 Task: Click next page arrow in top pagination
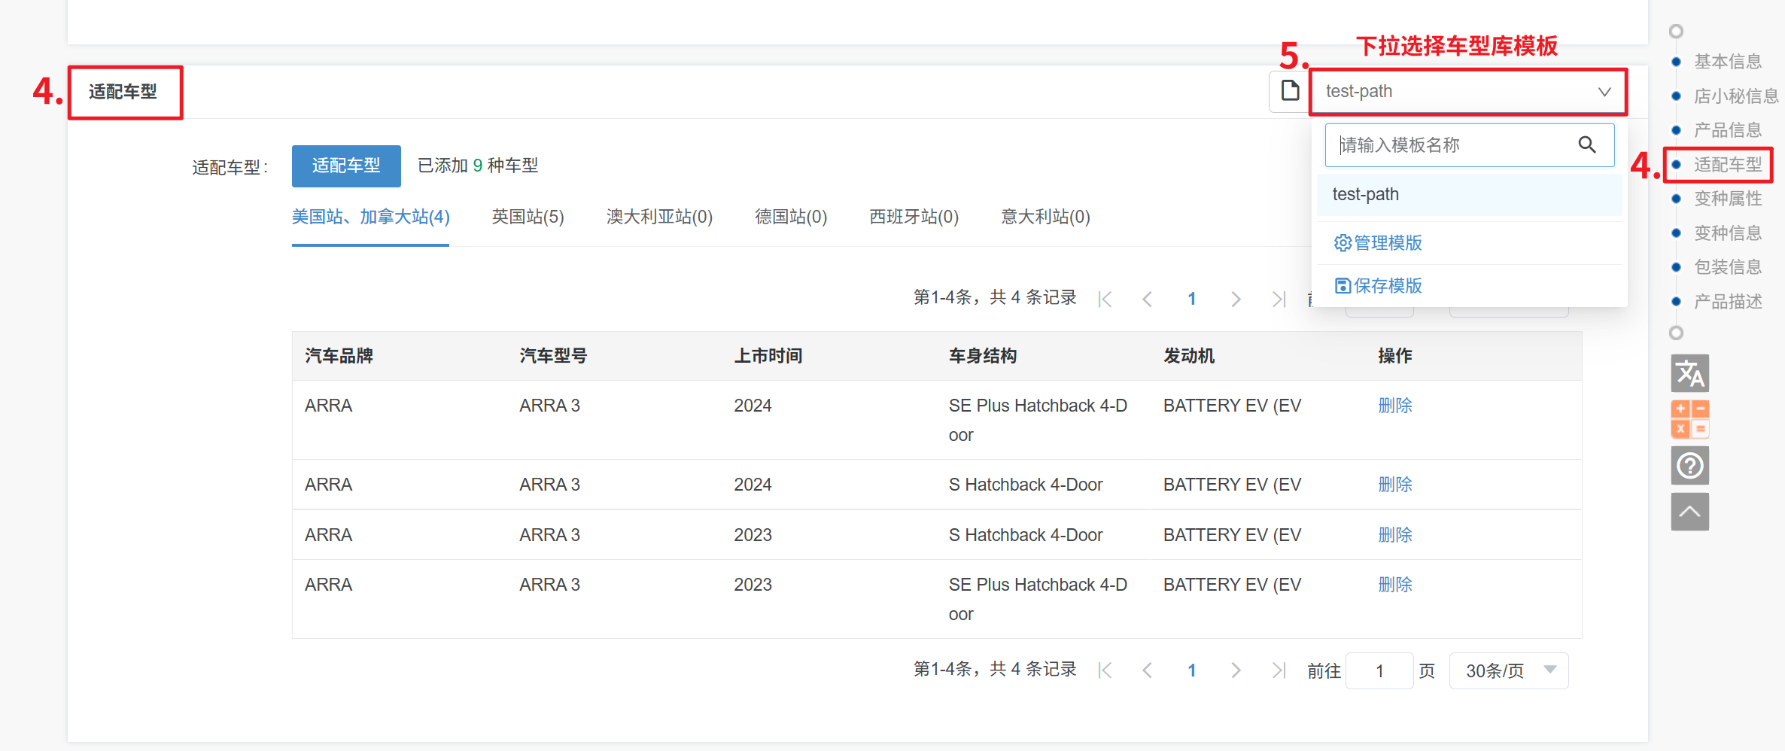pyautogui.click(x=1235, y=299)
